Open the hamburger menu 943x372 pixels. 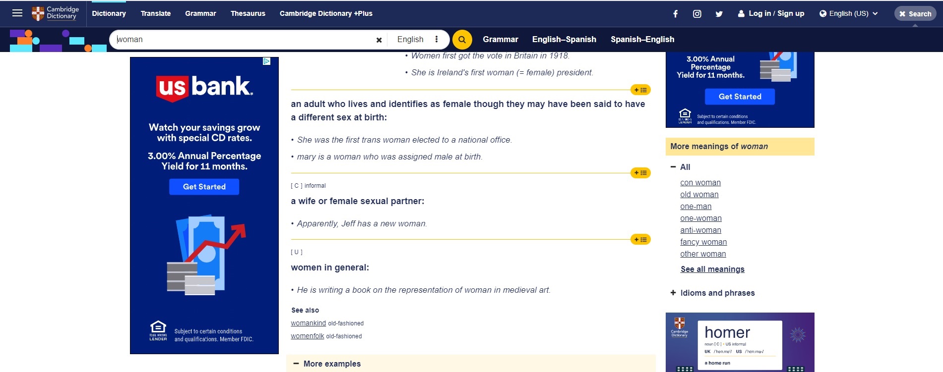[x=17, y=13]
